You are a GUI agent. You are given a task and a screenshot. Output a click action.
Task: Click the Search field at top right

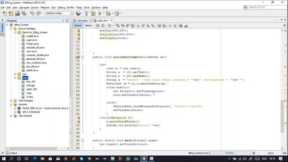coord(265,7)
